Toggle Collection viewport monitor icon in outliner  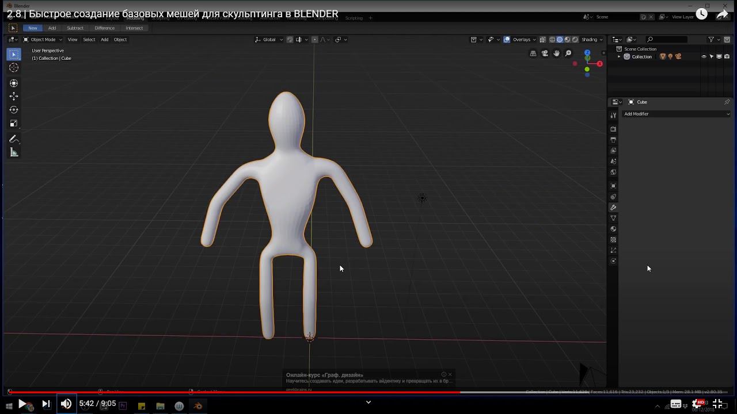click(x=719, y=57)
